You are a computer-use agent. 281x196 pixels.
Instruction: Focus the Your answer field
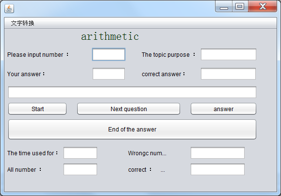[x=109, y=74]
